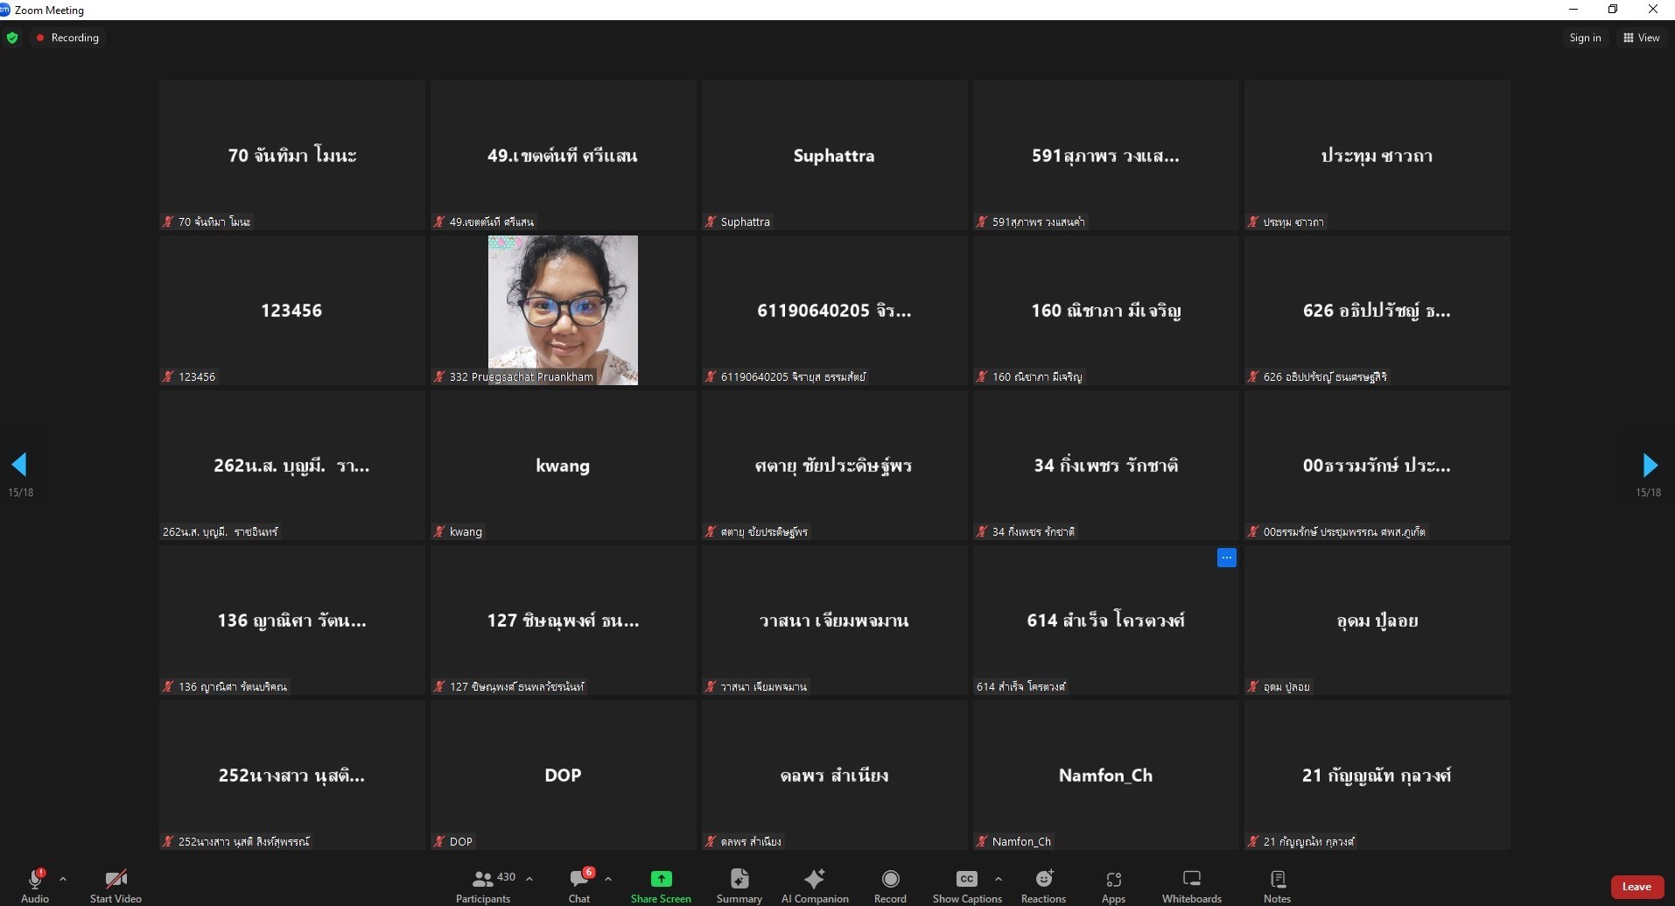Click the muted mic icon beside 160 ณิชาภา label
Screen dimensions: 1675x906
[982, 377]
